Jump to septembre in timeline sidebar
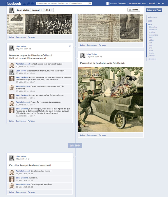 (153, 35)
